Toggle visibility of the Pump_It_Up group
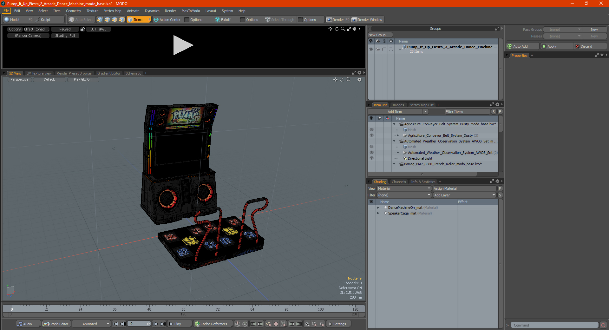Viewport: 609px width, 330px height. coord(371,49)
